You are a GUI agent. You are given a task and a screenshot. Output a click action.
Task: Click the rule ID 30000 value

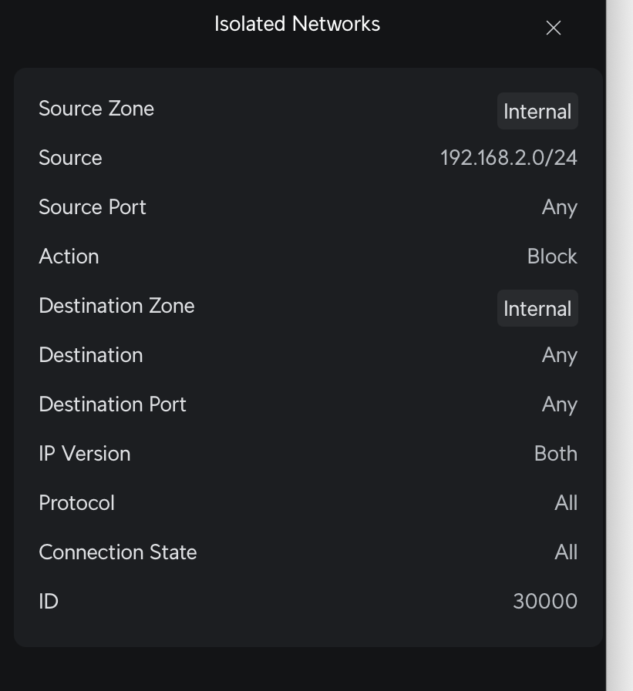[544, 602]
